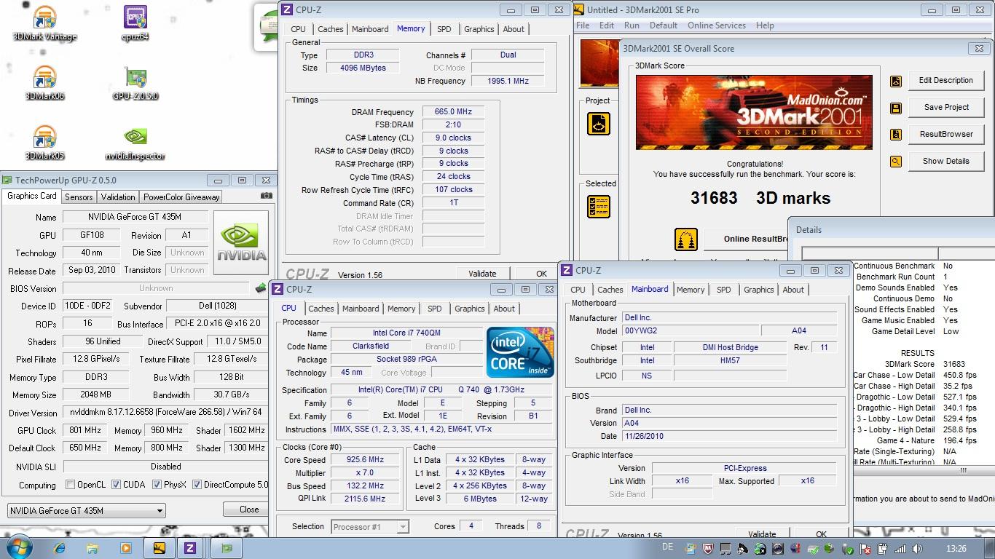Click the Save Project button
Screen dimensions: 995x559
point(946,108)
